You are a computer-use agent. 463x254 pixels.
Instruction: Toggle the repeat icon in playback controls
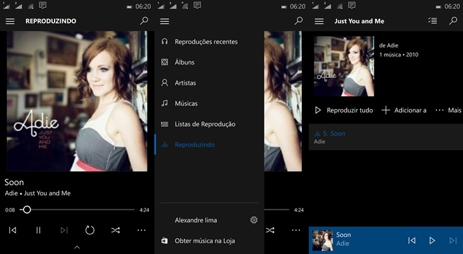click(x=90, y=231)
